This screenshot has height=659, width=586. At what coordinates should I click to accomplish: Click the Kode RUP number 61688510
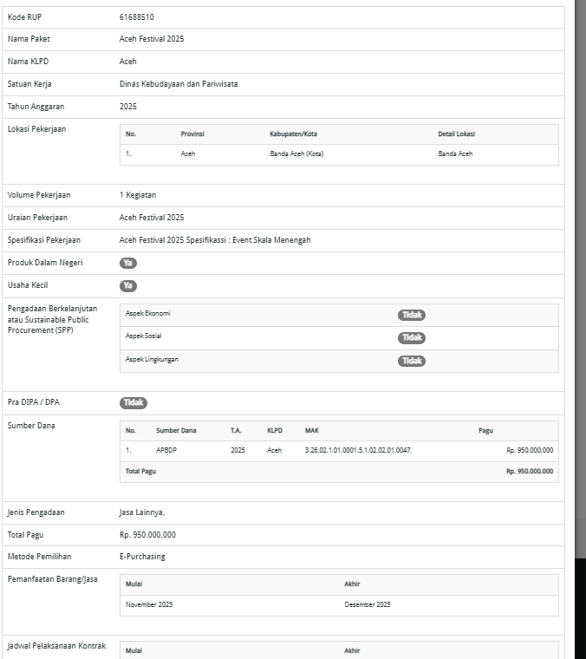137,17
